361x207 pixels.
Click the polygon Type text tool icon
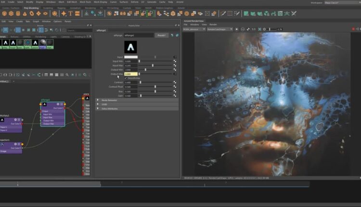click(70, 13)
